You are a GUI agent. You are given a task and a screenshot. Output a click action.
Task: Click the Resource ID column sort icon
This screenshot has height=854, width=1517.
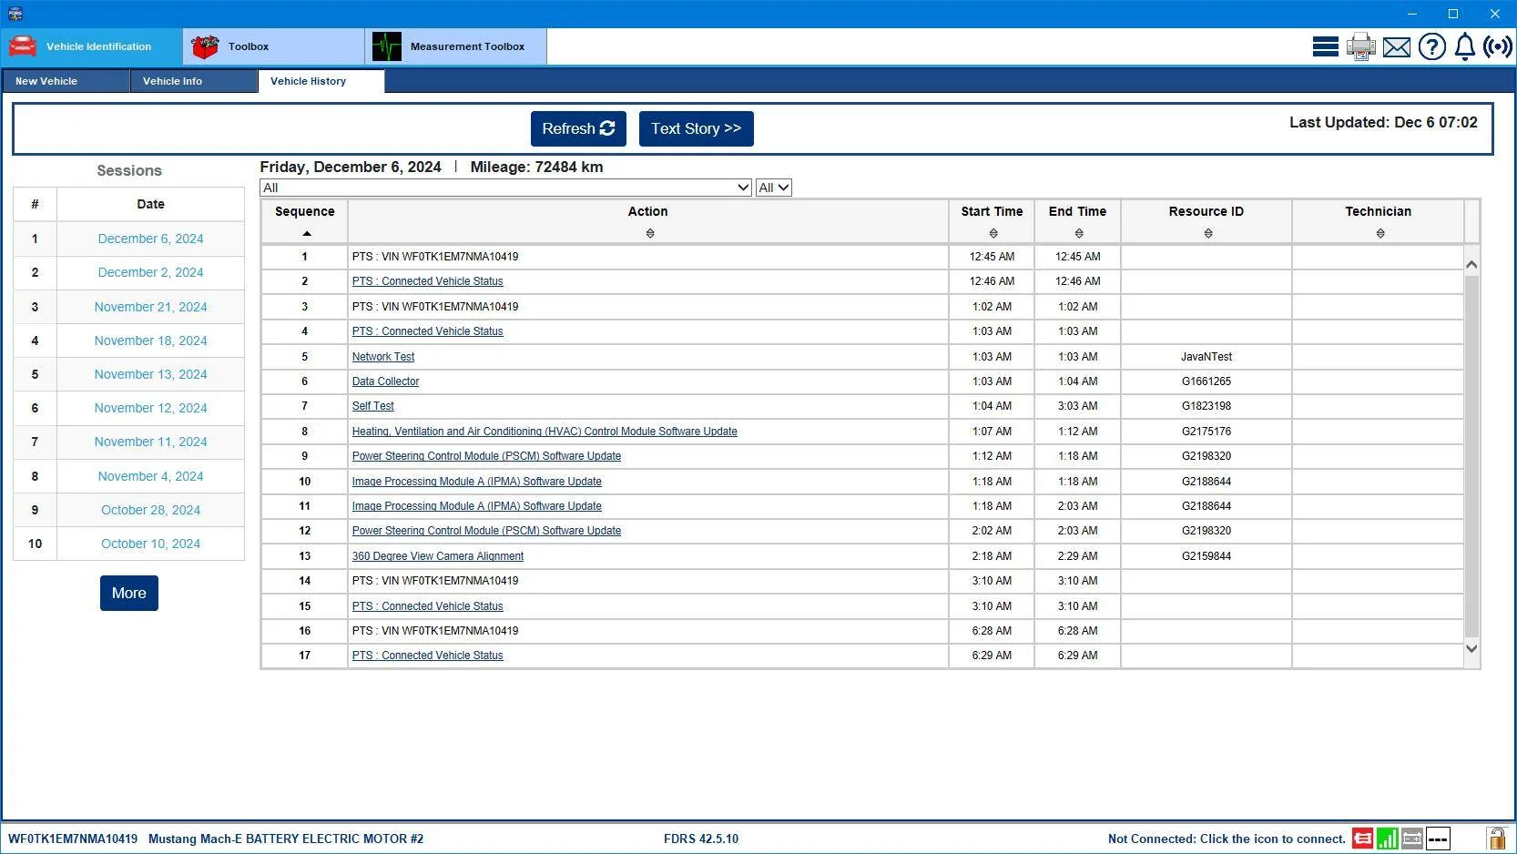click(1208, 234)
